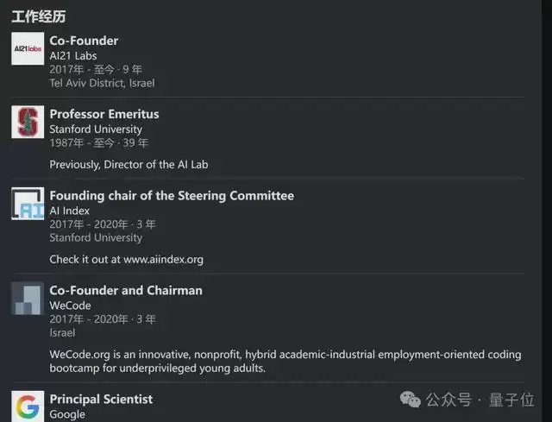Click the WeCode organization name text
Viewport: 552px width, 422px height.
(70, 305)
